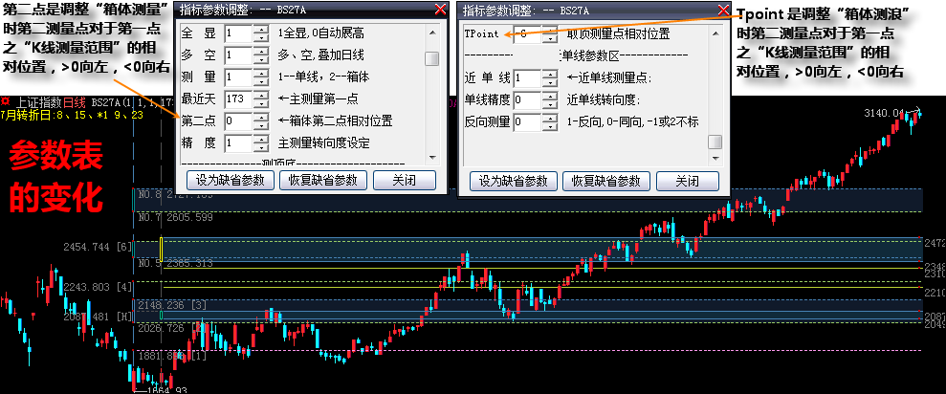Click description text 1全显,0自动展高
This screenshot has height=394, width=946.
point(321,33)
